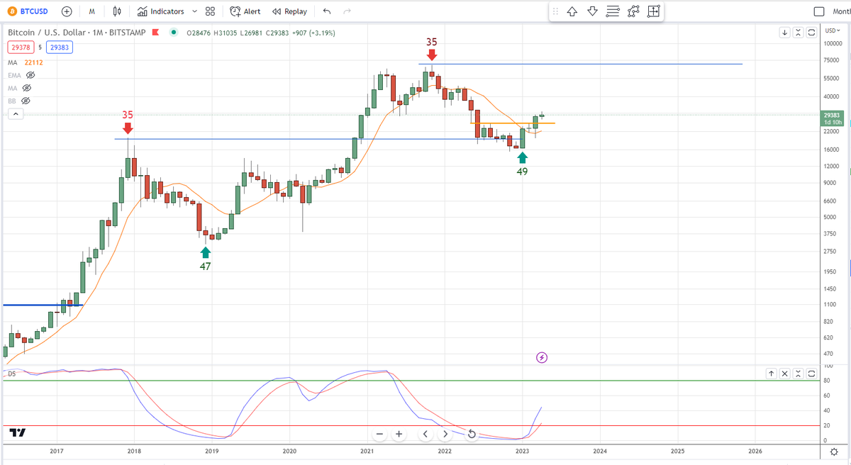Maximize the DS indicator pane
851x465 pixels.
coord(811,373)
